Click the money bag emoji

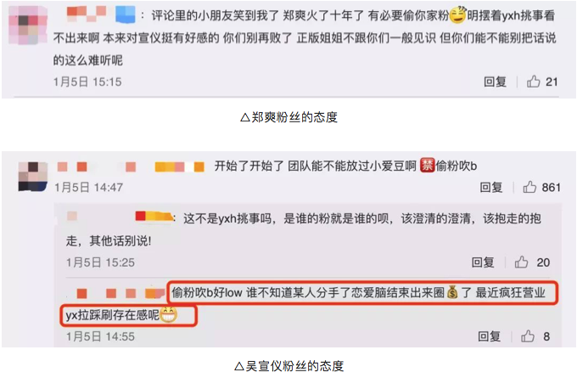click(452, 292)
